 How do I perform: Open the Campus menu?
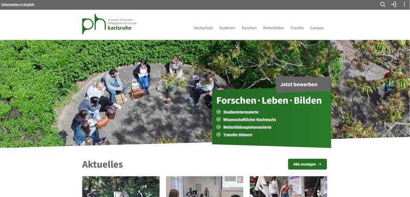click(317, 28)
